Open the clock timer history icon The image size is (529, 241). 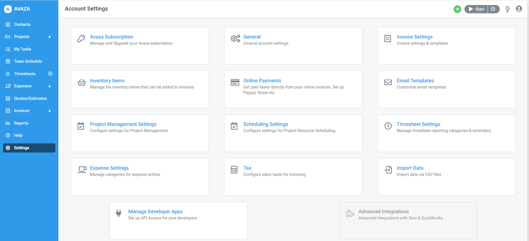(x=493, y=9)
